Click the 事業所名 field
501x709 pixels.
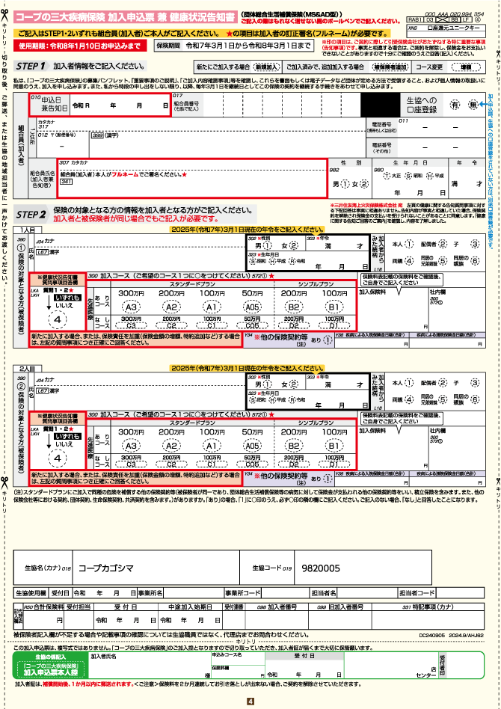194,593
